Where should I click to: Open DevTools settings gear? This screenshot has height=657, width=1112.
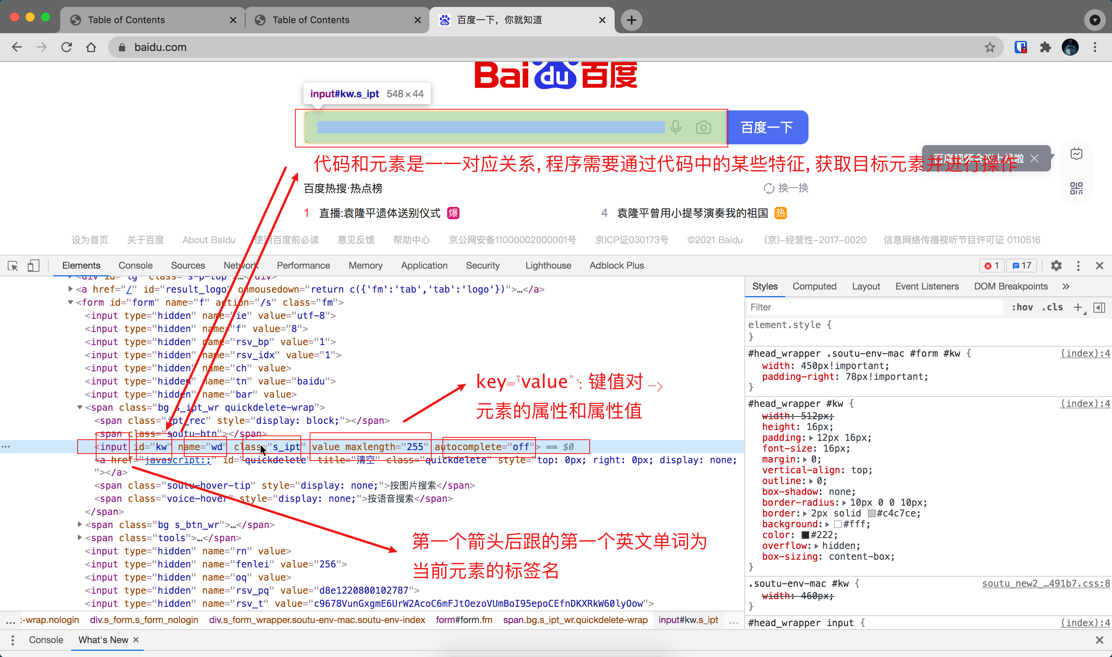[1056, 266]
